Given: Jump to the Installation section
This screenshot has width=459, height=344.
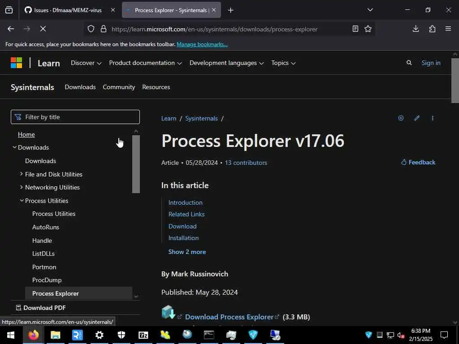Looking at the screenshot, I should (183, 238).
